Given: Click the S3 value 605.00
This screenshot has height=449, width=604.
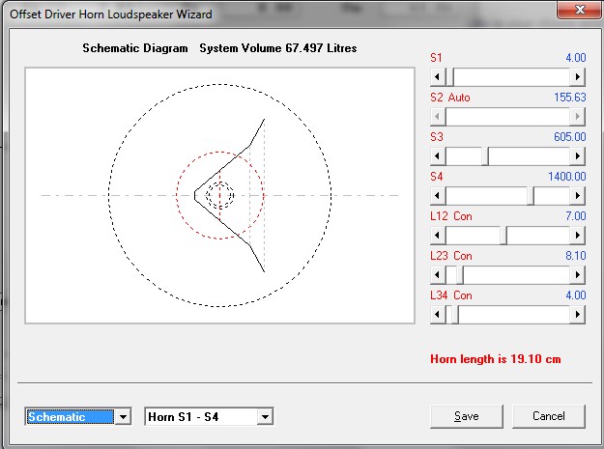Looking at the screenshot, I should (570, 137).
